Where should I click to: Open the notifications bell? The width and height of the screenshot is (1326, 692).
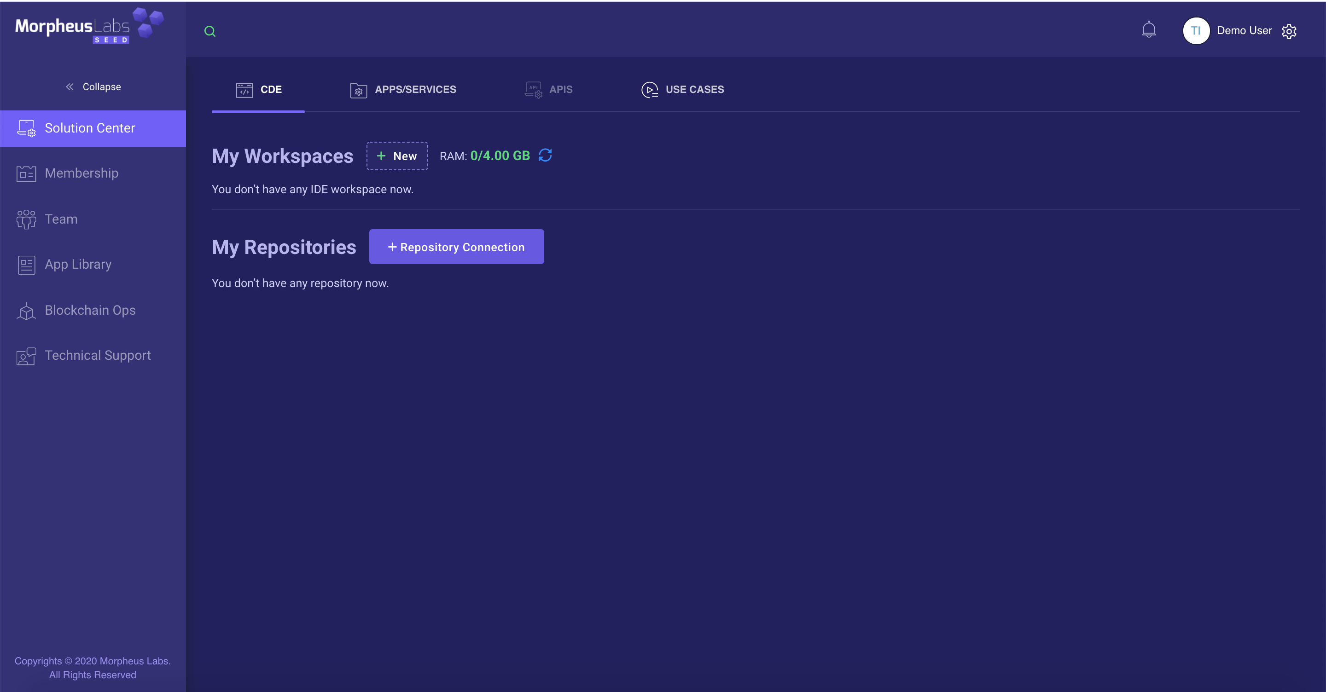(x=1148, y=30)
